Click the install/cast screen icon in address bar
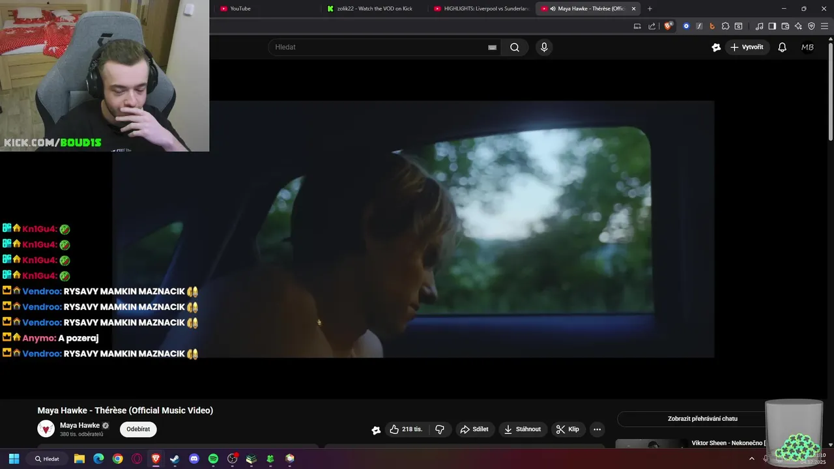The height and width of the screenshot is (469, 834). point(637,26)
